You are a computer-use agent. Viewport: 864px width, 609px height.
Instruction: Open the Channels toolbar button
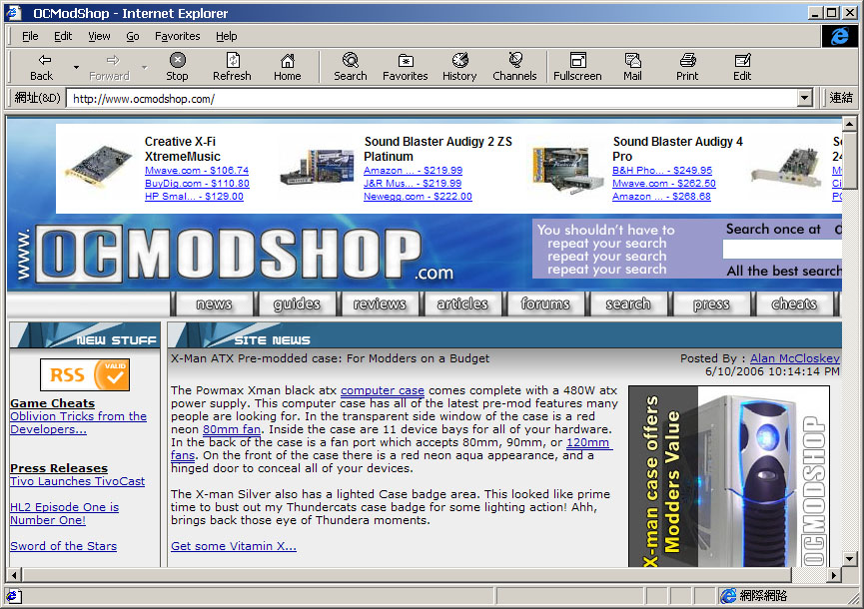(x=514, y=67)
